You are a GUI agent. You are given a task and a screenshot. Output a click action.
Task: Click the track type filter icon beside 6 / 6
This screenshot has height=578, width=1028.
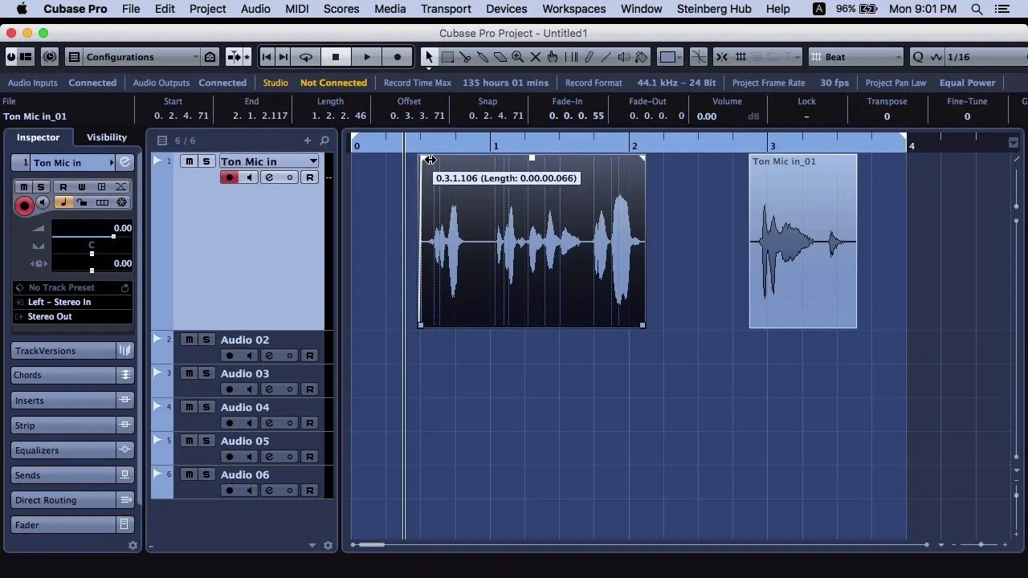click(161, 140)
